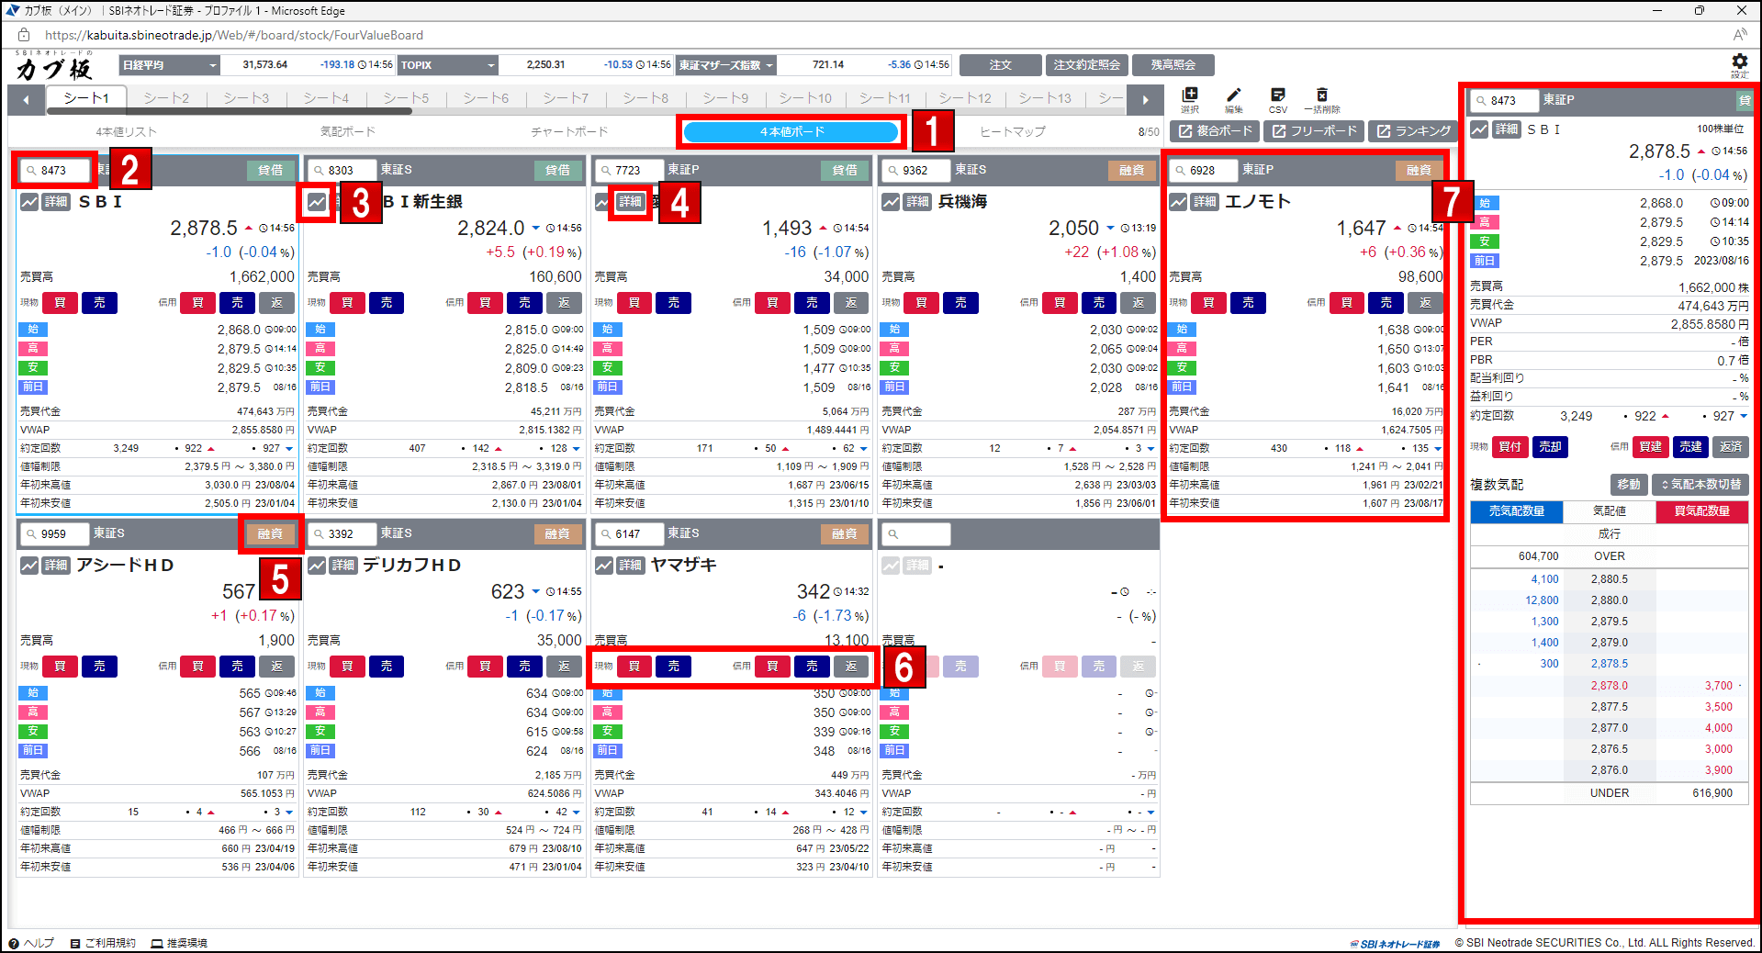Click 現物 売 button on 兵機海 card

pos(960,303)
